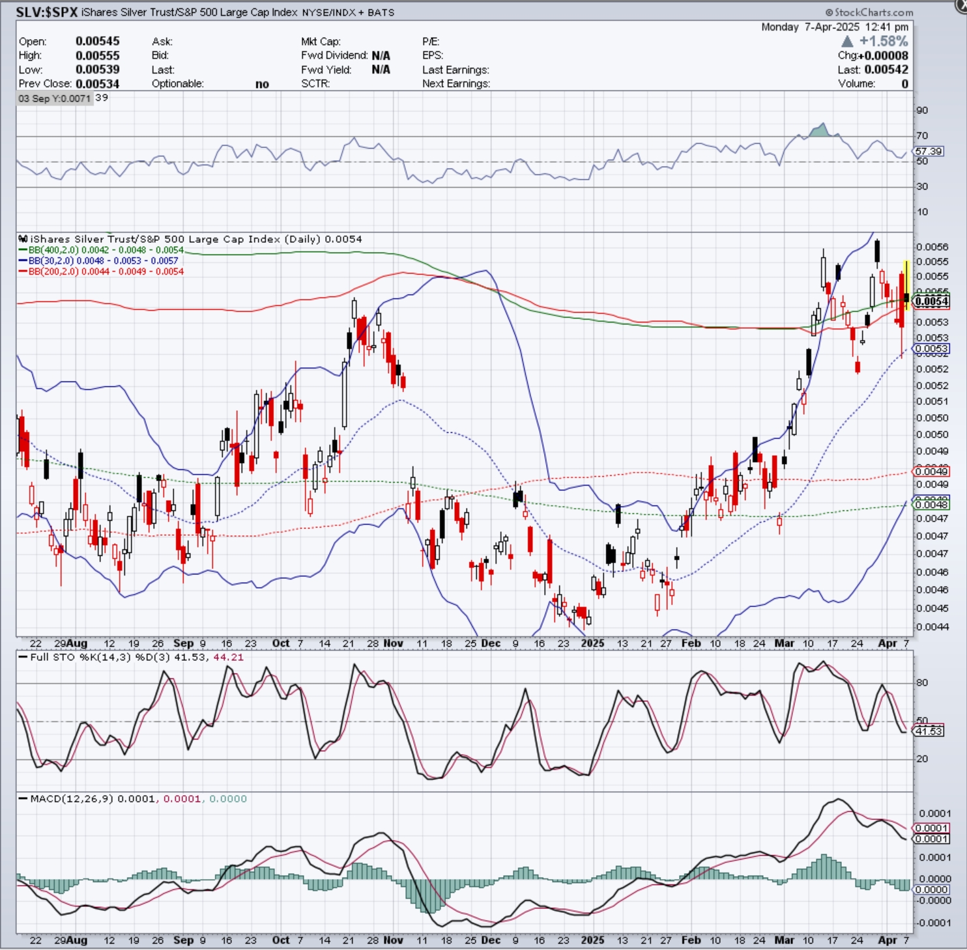
Task: Click the stochastic value tag 41.53
Action: coord(929,731)
